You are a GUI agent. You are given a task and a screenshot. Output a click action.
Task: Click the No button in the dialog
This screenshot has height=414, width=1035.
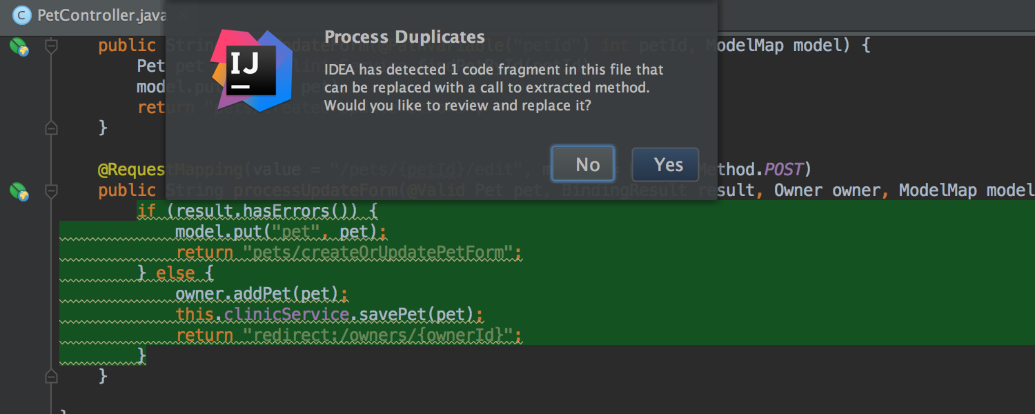(x=583, y=164)
